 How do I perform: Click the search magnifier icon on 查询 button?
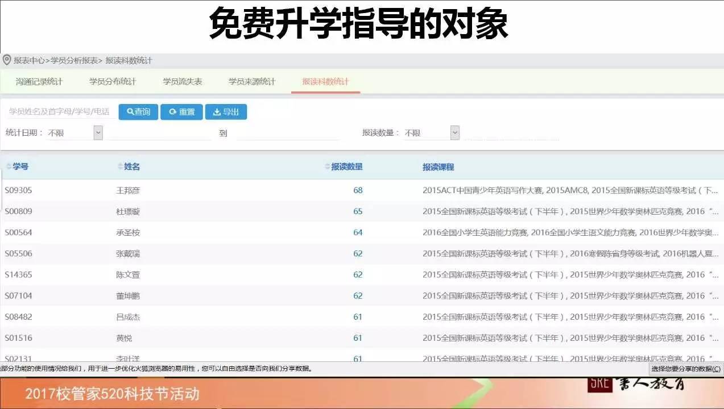pyautogui.click(x=130, y=111)
